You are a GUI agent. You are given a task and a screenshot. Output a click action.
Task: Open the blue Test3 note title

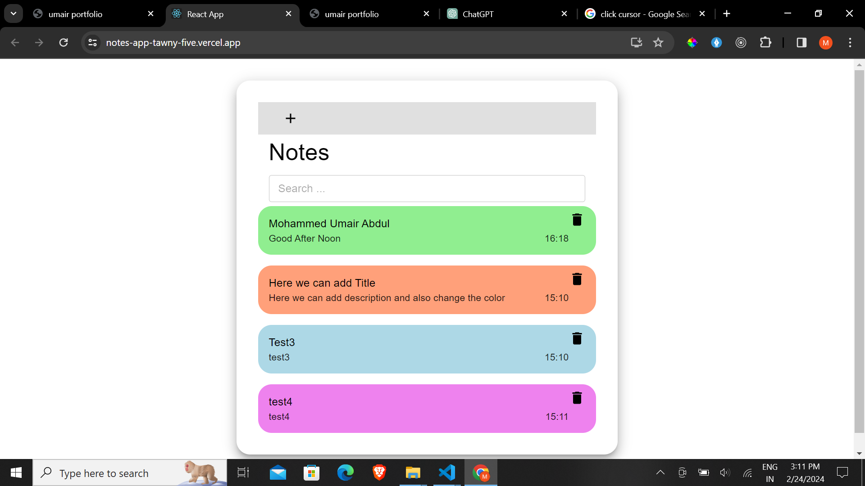[x=282, y=342]
